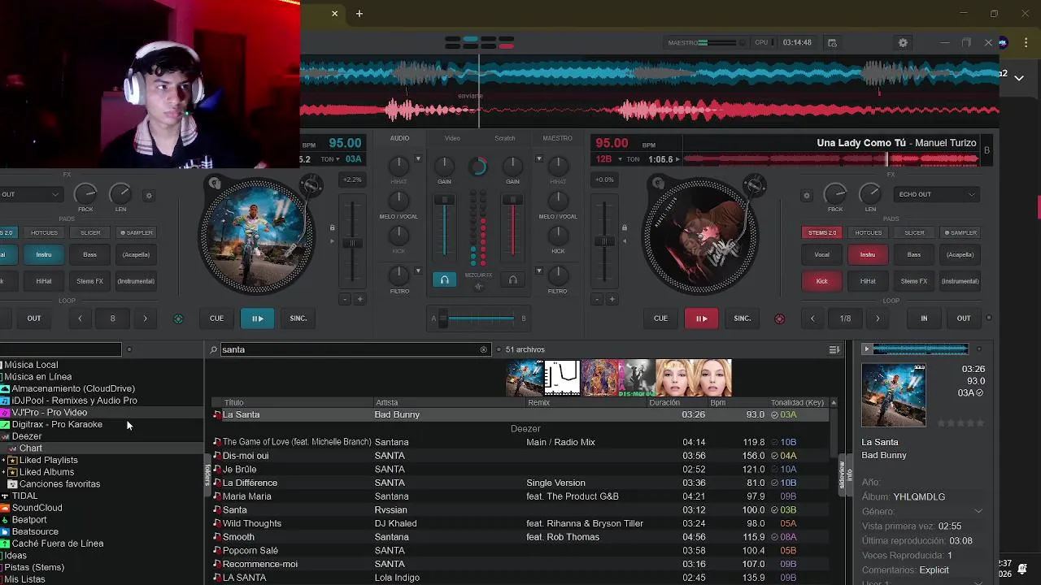
Task: Switch mixer to Scratch tab
Action: (505, 138)
